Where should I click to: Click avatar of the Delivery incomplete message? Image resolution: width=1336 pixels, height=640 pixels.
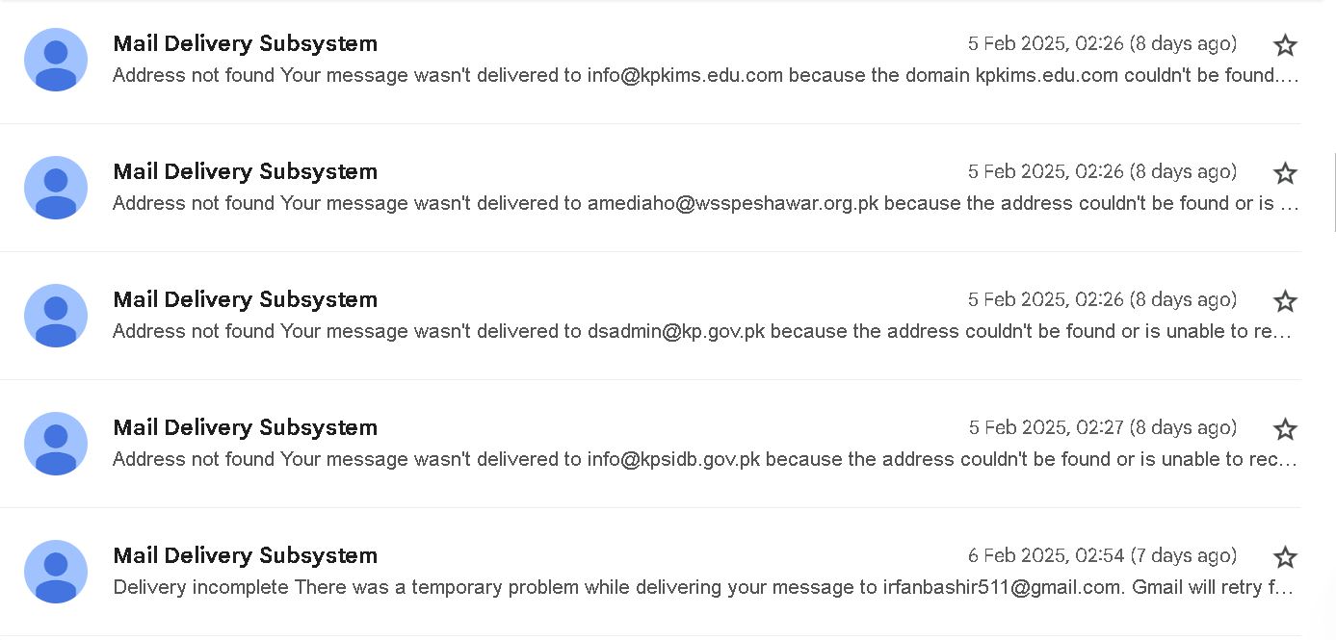[x=56, y=572]
